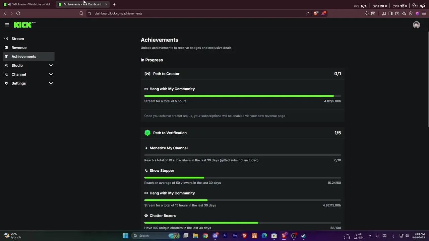This screenshot has width=429, height=241.
Task: Expand the Studio section
Action: [x=29, y=65]
